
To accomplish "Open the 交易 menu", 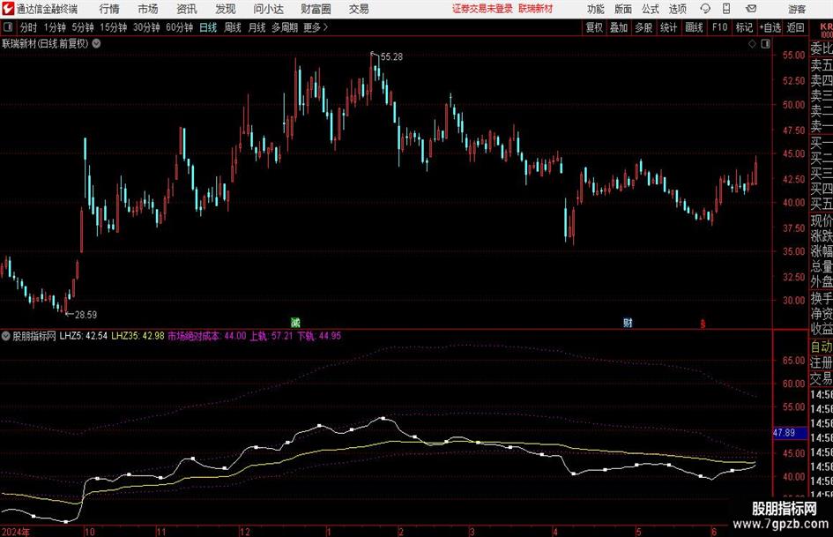I will coord(359,9).
